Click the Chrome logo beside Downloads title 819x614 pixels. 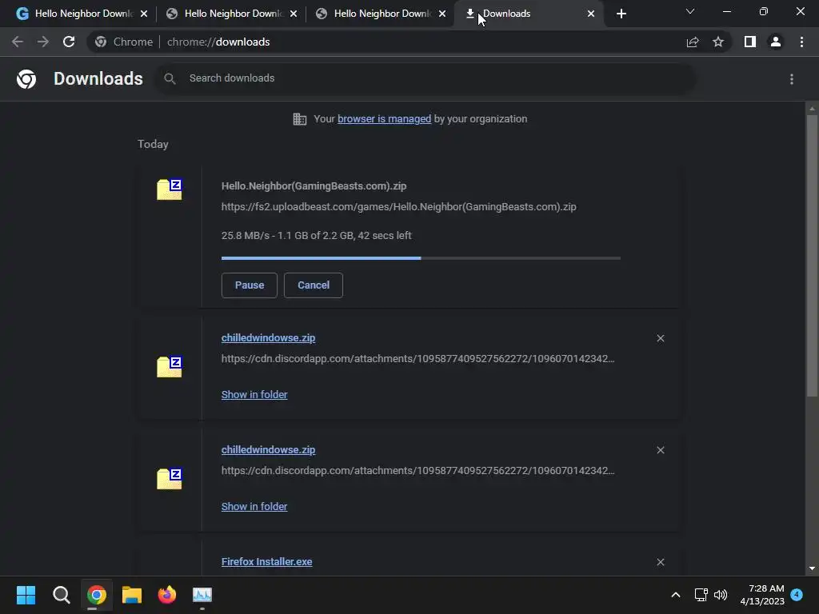(26, 79)
